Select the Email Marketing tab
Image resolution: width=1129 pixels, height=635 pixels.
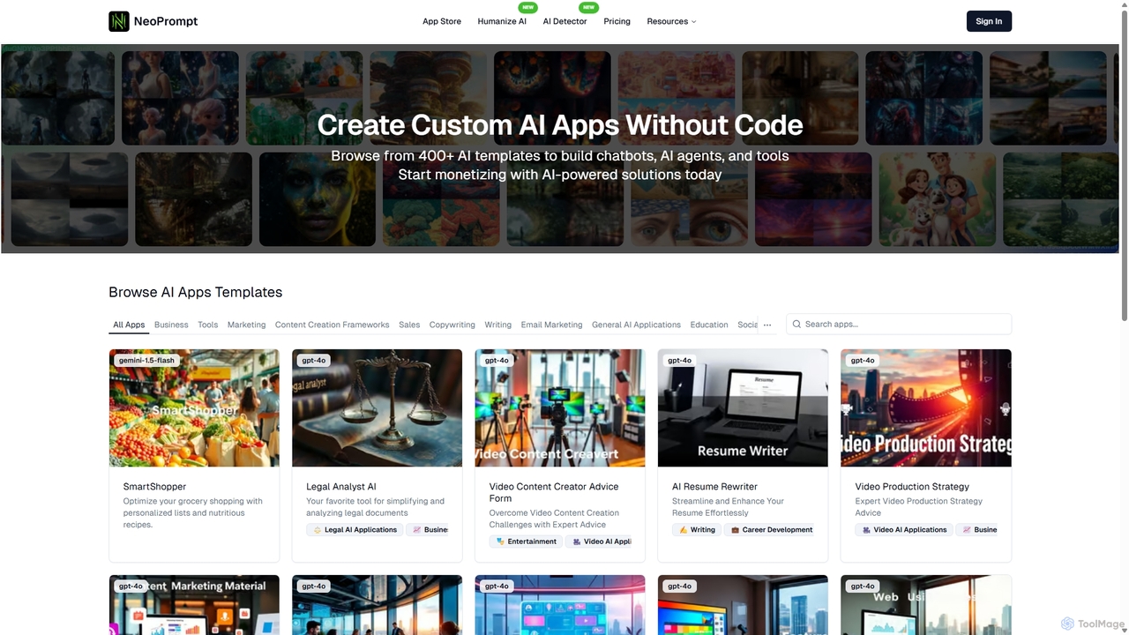(551, 325)
